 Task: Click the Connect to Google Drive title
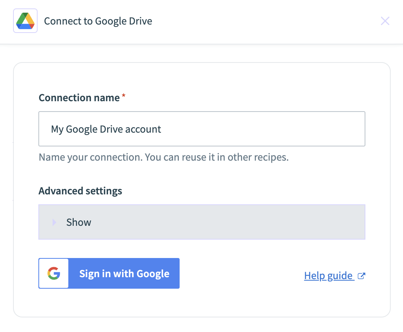point(98,21)
